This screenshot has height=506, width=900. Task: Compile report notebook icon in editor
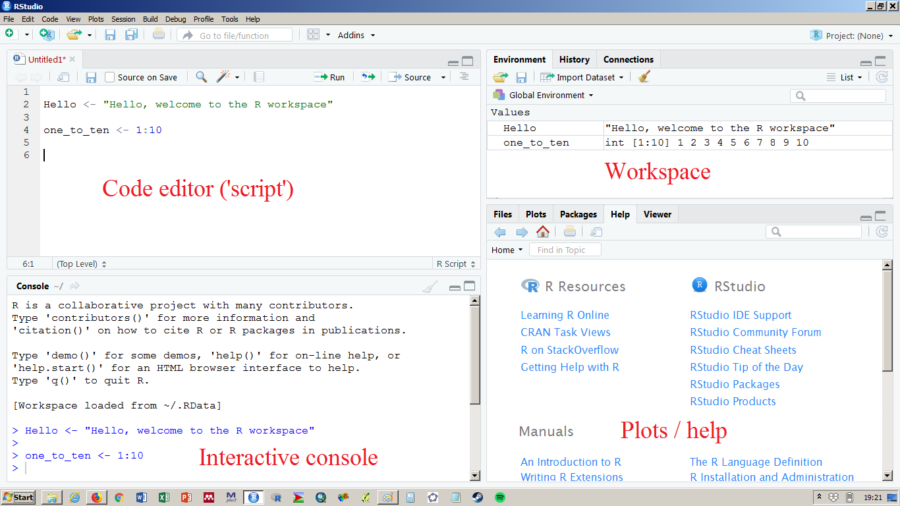click(x=259, y=77)
